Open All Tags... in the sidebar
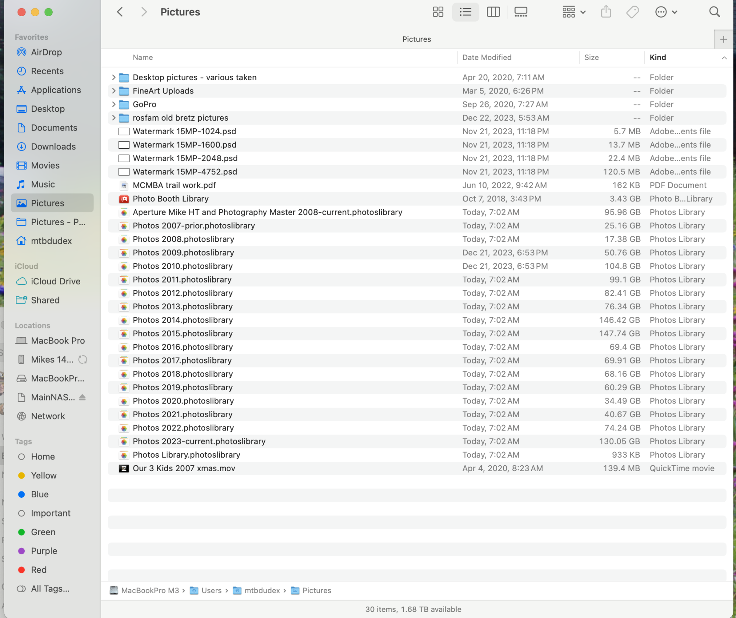Image resolution: width=736 pixels, height=618 pixels. coord(50,589)
